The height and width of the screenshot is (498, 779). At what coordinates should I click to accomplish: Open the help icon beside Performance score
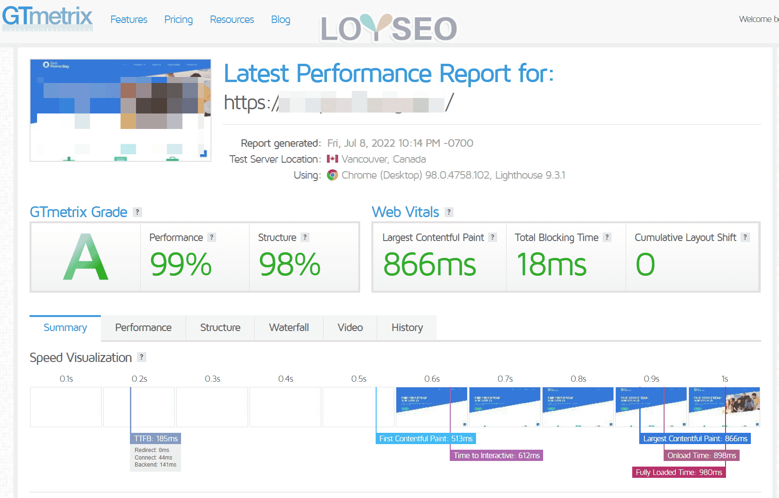point(212,237)
